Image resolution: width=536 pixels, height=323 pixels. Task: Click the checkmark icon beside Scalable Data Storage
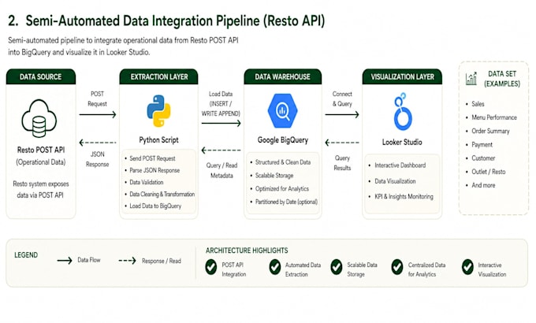pyautogui.click(x=337, y=267)
